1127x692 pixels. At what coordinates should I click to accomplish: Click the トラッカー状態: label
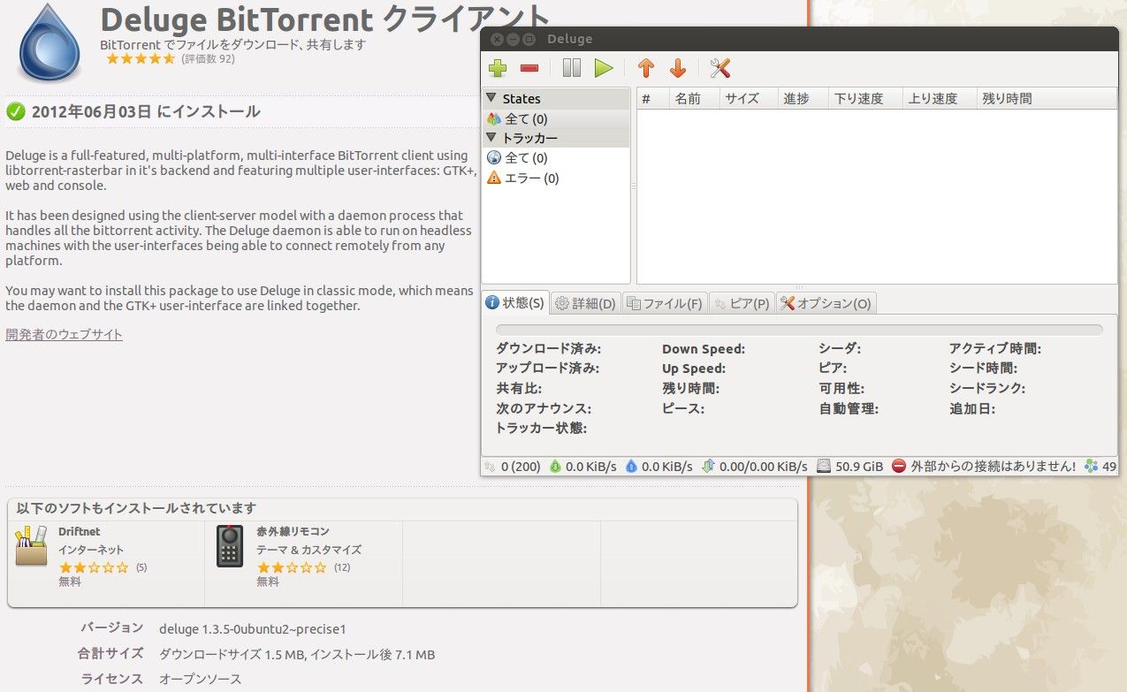[x=541, y=428]
